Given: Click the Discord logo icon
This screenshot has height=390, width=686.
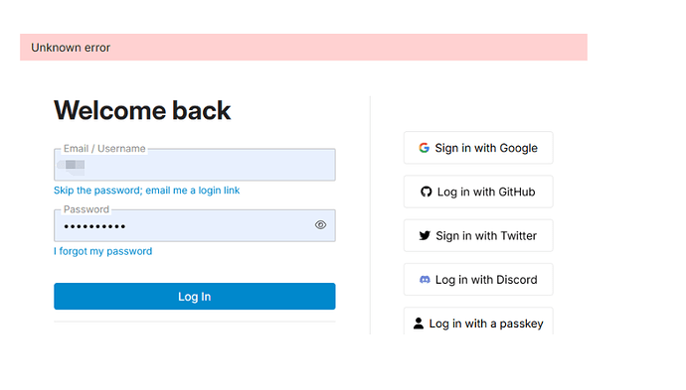Looking at the screenshot, I should click(x=425, y=280).
